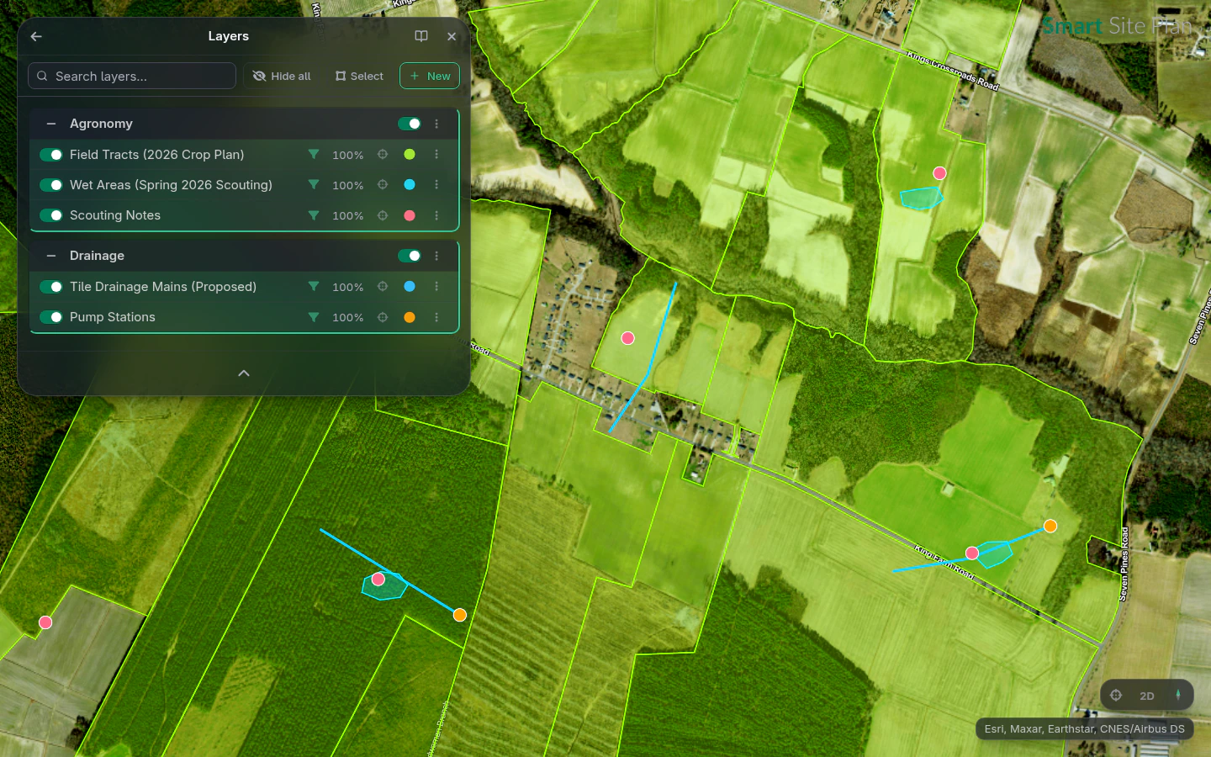Zoom to the Tile Drainage Mains extent
1211x757 pixels.
(x=383, y=287)
